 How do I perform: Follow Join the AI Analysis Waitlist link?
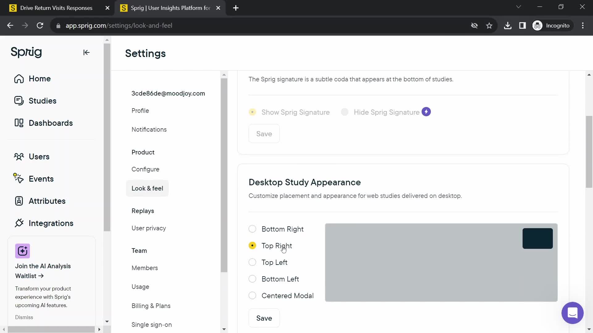43,271
